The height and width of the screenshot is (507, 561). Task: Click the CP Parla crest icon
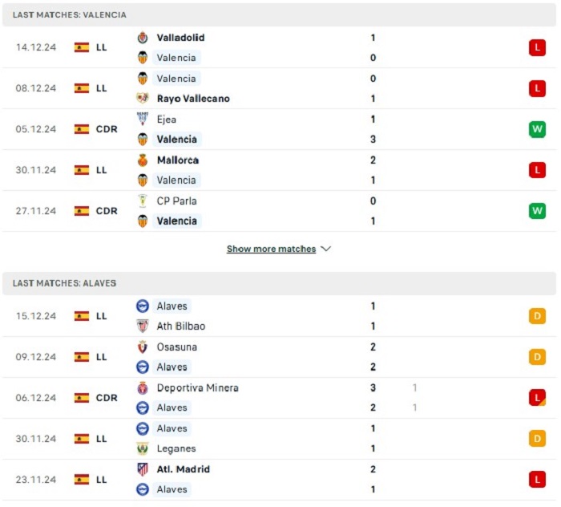[143, 201]
